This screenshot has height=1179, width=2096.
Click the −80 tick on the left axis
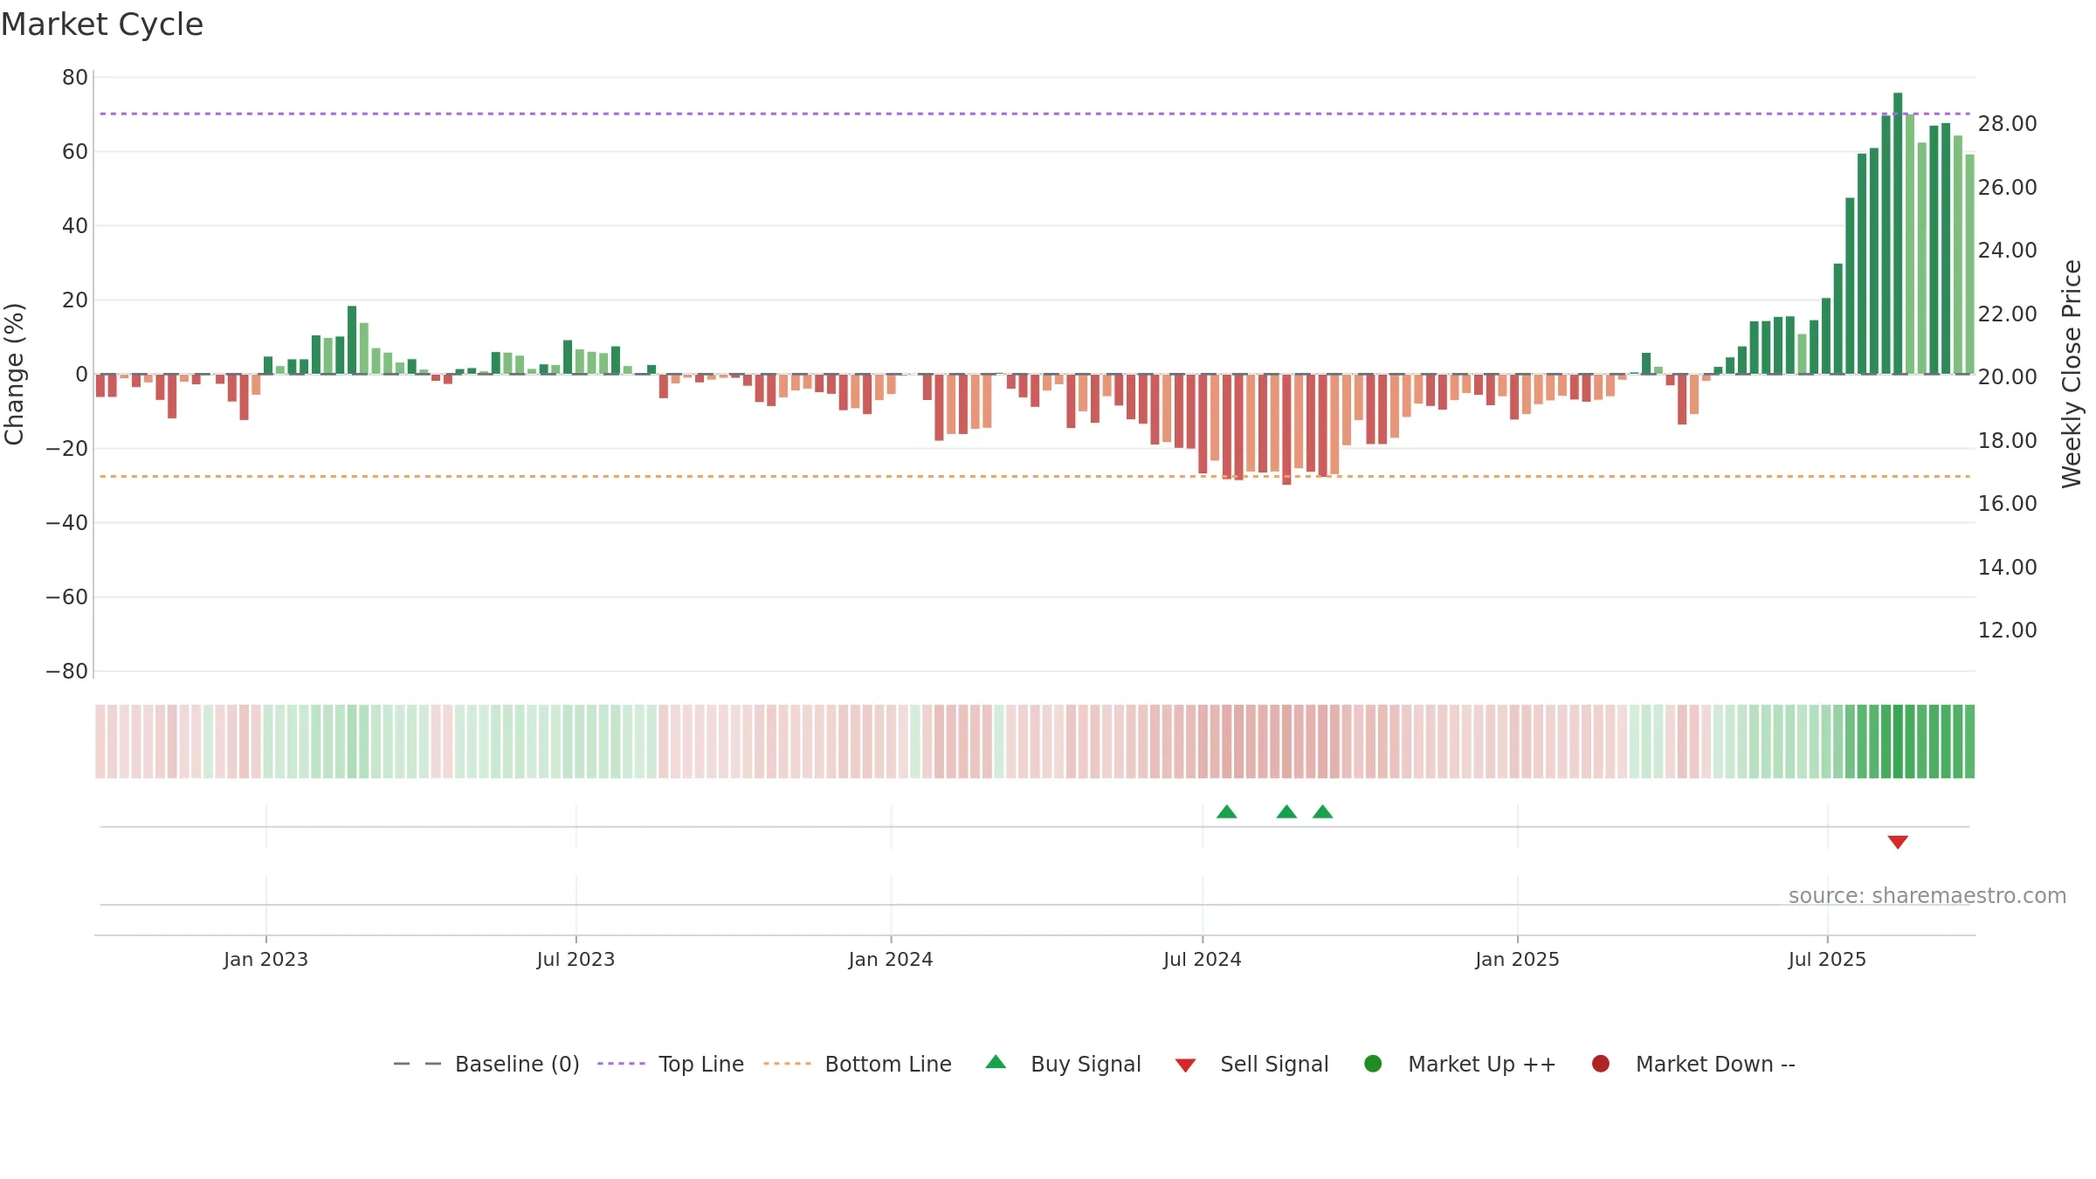click(67, 672)
